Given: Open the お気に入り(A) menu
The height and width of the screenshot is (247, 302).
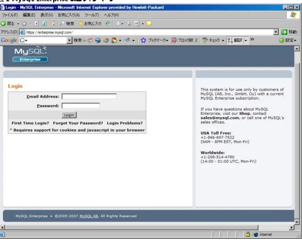Looking at the screenshot, I should 69,15.
